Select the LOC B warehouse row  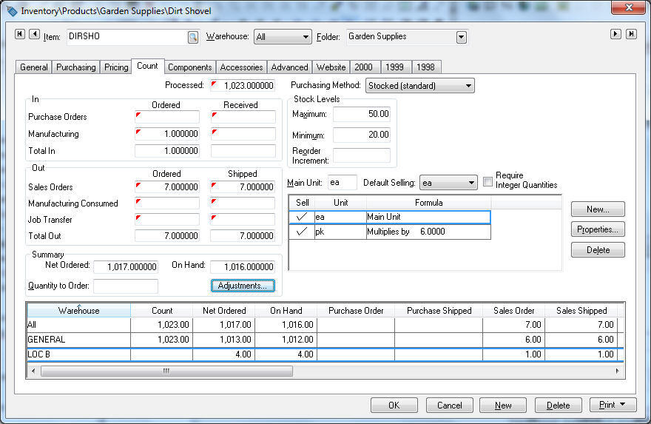coord(325,354)
